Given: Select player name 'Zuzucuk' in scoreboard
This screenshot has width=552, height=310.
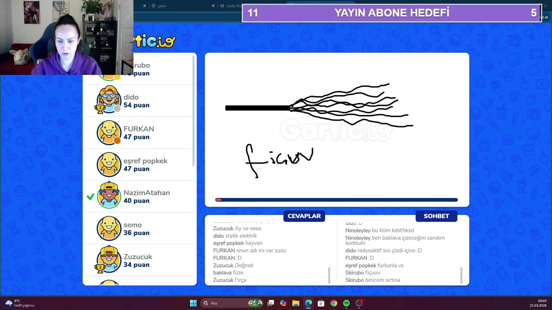Looking at the screenshot, I should pos(138,257).
